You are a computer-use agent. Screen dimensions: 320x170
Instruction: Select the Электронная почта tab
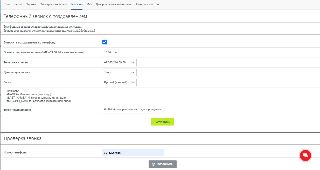[54, 4]
